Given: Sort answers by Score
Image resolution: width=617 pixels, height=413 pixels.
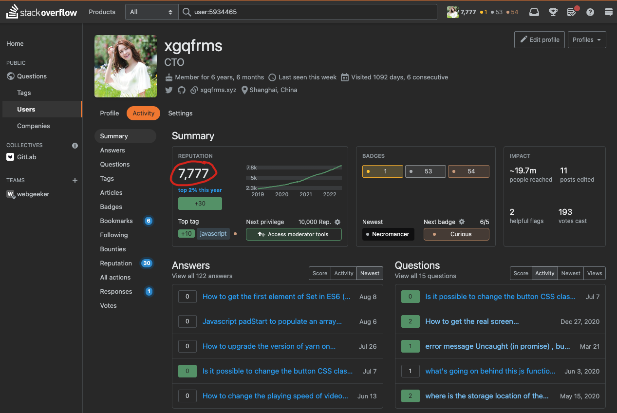Looking at the screenshot, I should [x=320, y=273].
